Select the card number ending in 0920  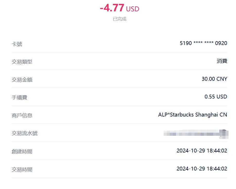pyautogui.click(x=203, y=43)
